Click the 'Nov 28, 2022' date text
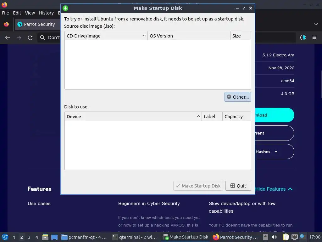322x242 pixels. click(281, 68)
